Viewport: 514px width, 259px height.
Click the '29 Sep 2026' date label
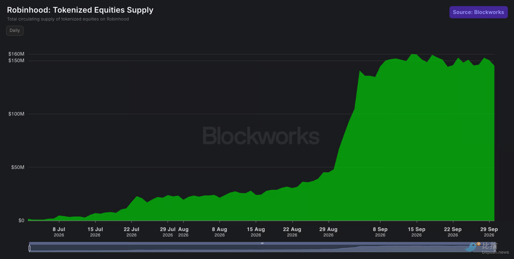[489, 232]
